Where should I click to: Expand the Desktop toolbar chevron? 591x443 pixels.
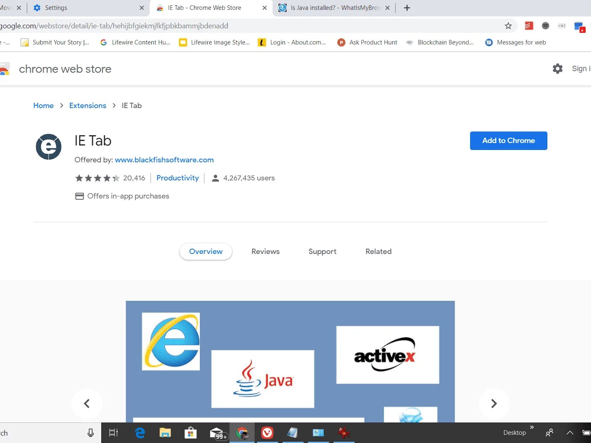coord(532,427)
